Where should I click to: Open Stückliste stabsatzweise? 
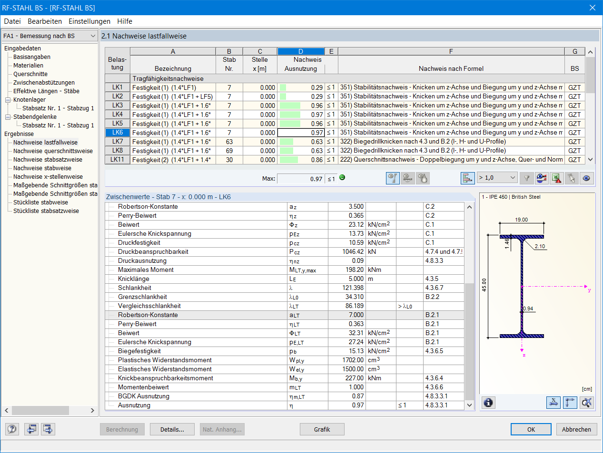click(x=46, y=211)
